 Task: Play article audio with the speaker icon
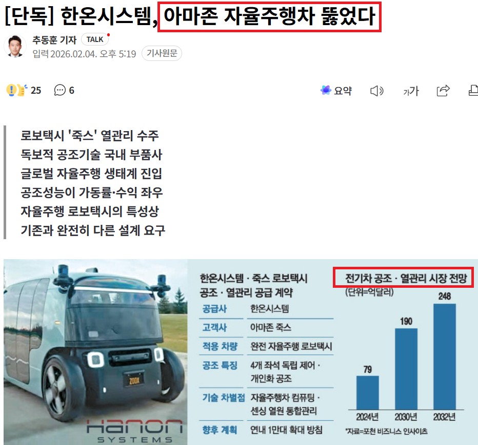tap(376, 91)
